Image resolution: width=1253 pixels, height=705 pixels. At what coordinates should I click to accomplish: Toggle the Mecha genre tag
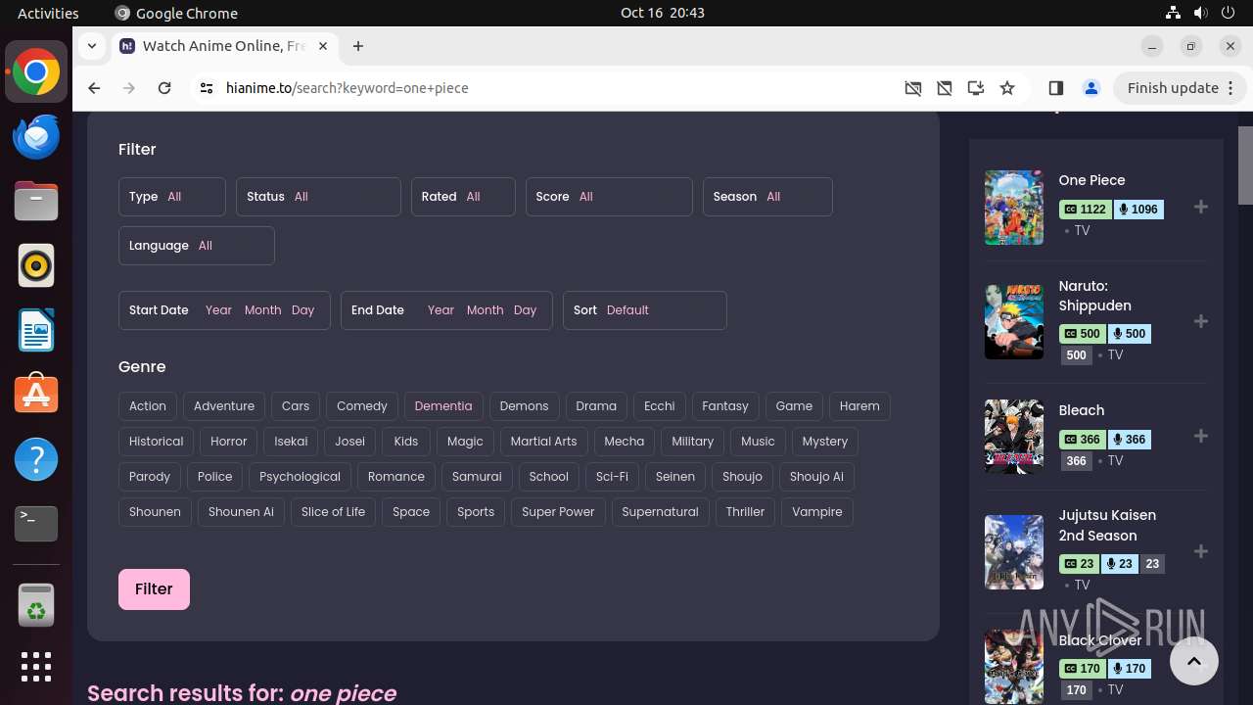[x=624, y=442]
